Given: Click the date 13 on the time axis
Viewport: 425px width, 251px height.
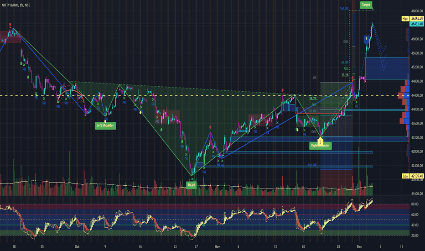Looking at the screenshot, I should pos(275,246).
